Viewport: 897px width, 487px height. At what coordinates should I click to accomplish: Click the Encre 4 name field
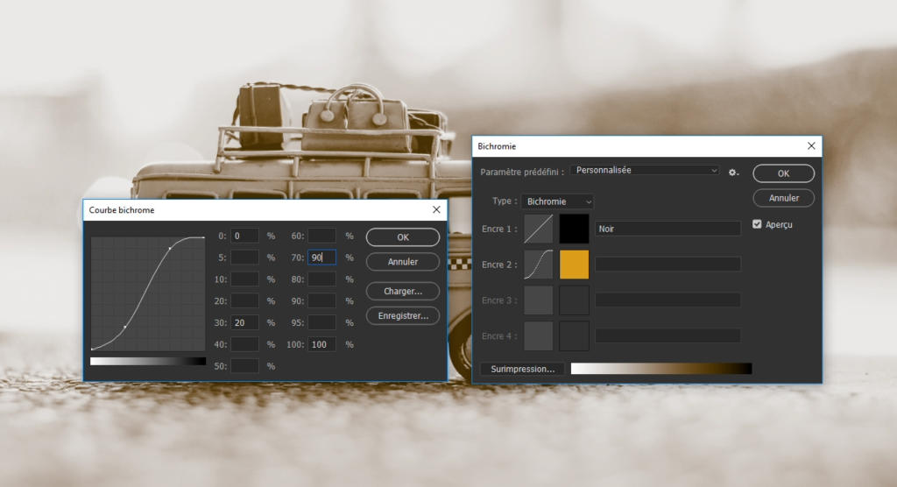(667, 335)
